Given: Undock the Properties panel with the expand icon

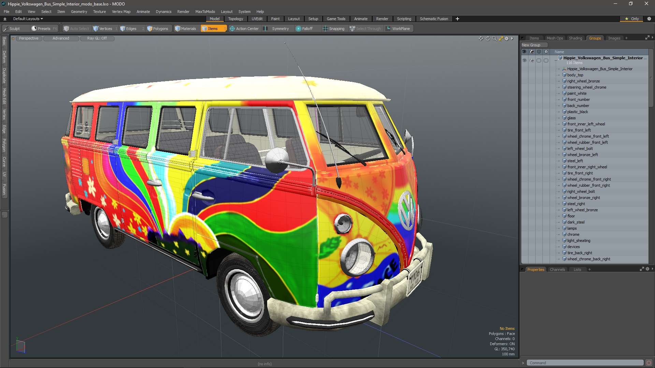Looking at the screenshot, I should pyautogui.click(x=642, y=269).
